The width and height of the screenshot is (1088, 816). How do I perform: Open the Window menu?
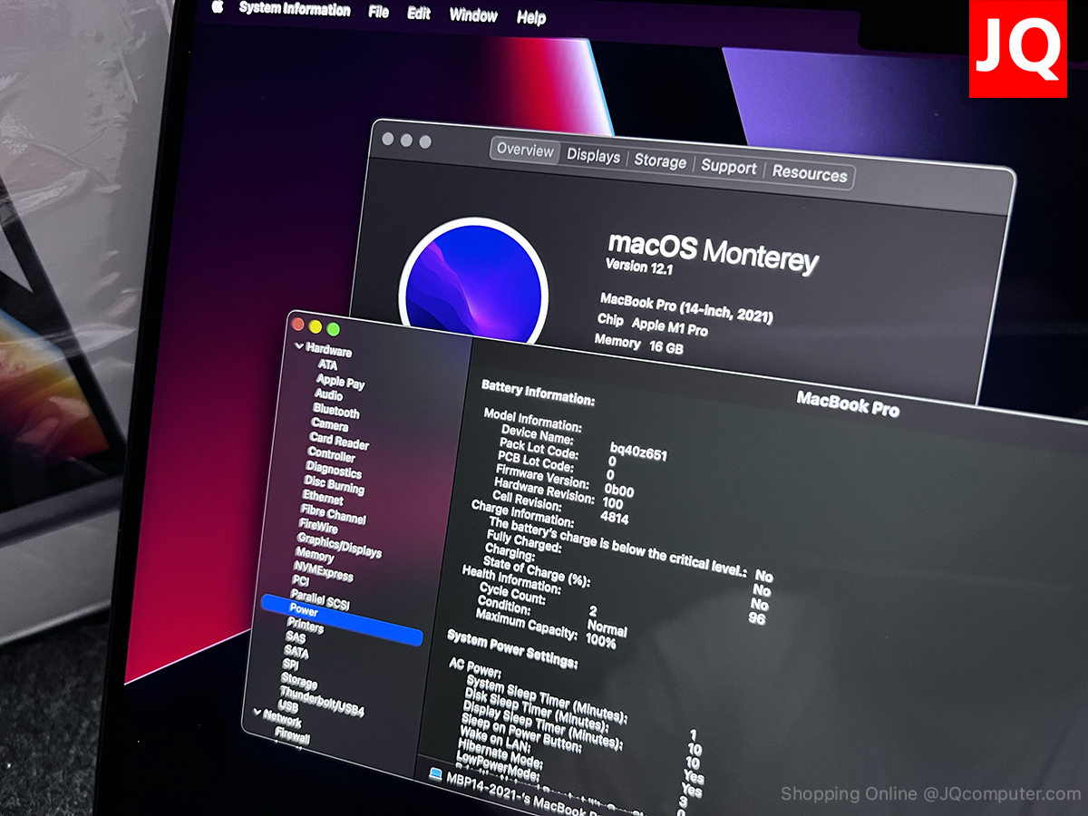(x=473, y=15)
